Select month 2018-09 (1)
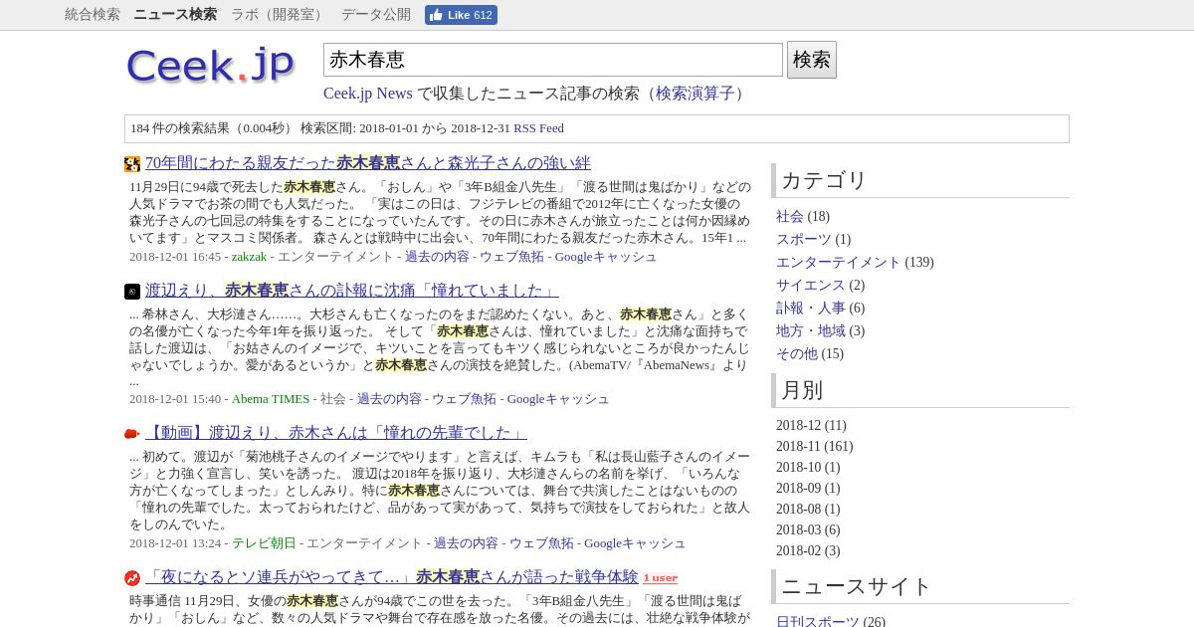This screenshot has width=1194, height=627. click(808, 489)
